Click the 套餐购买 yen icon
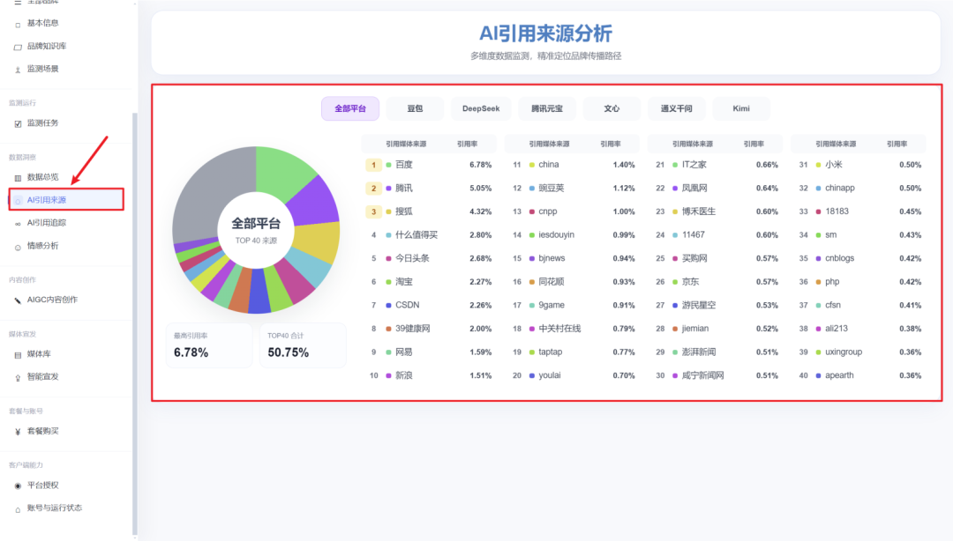This screenshot has height=541, width=953. click(x=18, y=432)
